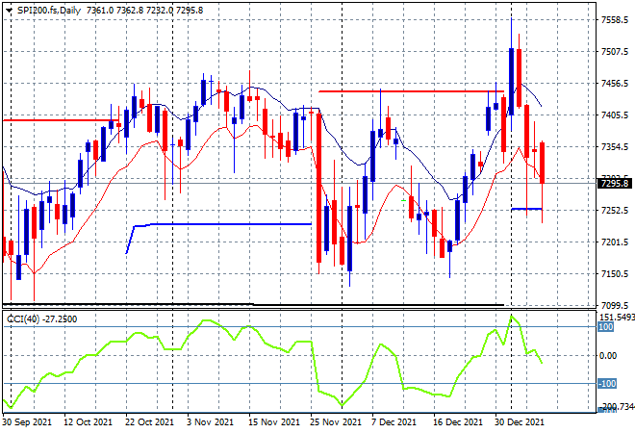
Task: Click the 16 Dec 2021 date label
Action: pyautogui.click(x=458, y=422)
